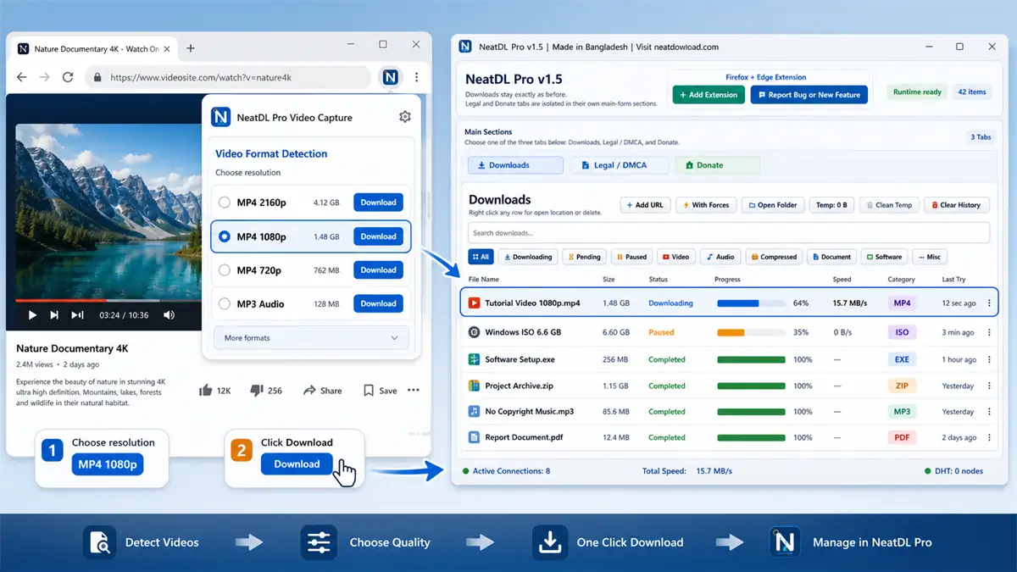1017x572 pixels.
Task: Like the video with thumbs up
Action: tap(205, 391)
